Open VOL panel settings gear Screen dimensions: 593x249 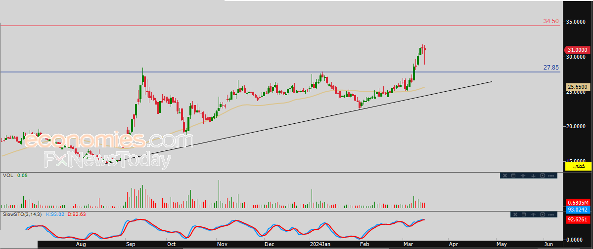[x=543, y=176]
